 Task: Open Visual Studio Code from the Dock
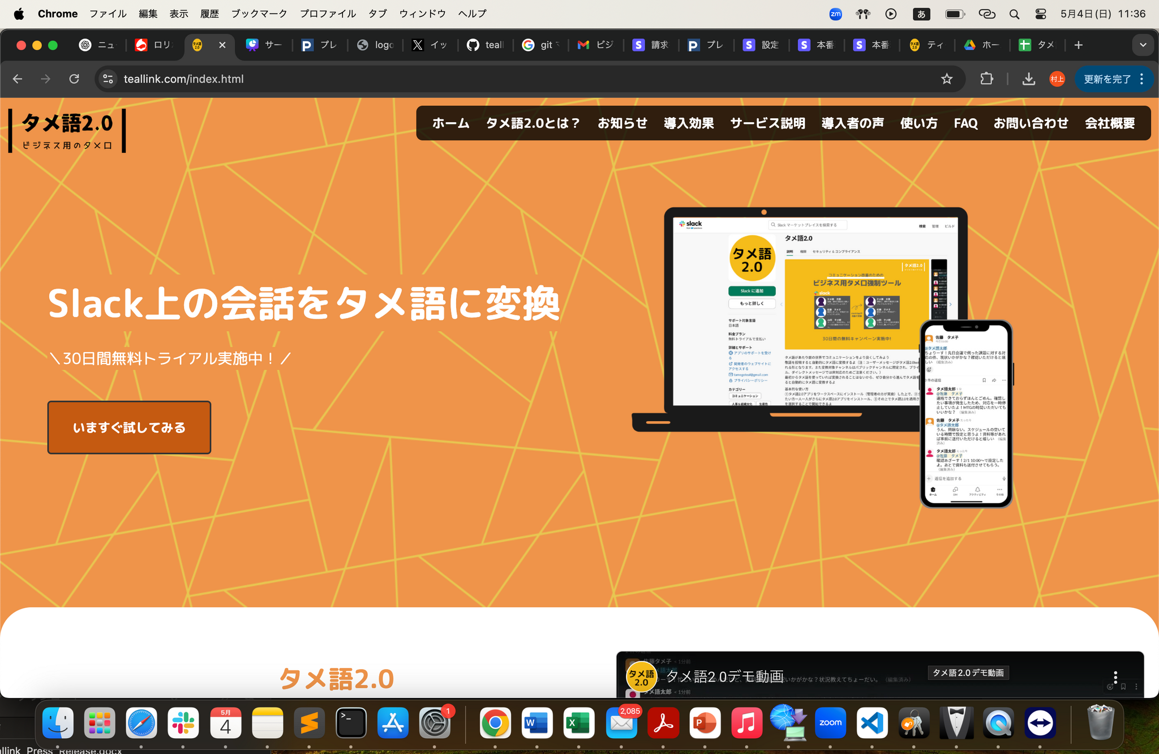point(872,723)
